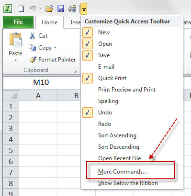Click the Undo arrow icon in toolbar

pos(33,8)
